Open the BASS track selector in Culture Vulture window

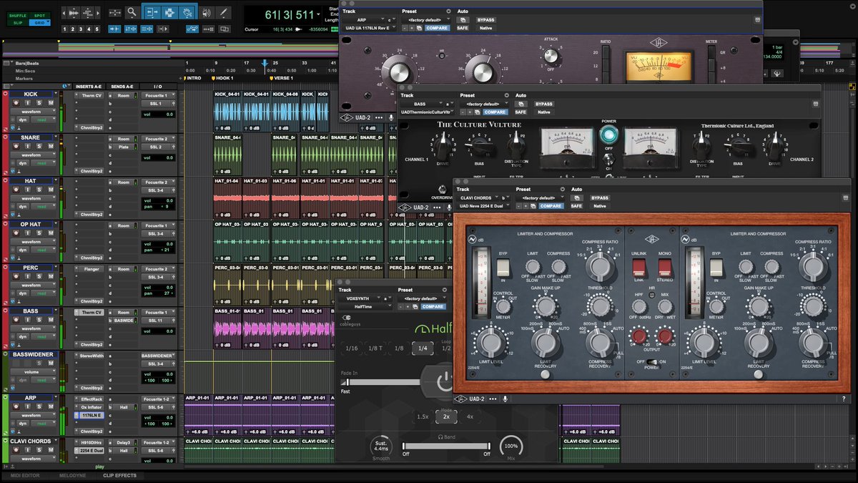coord(426,104)
